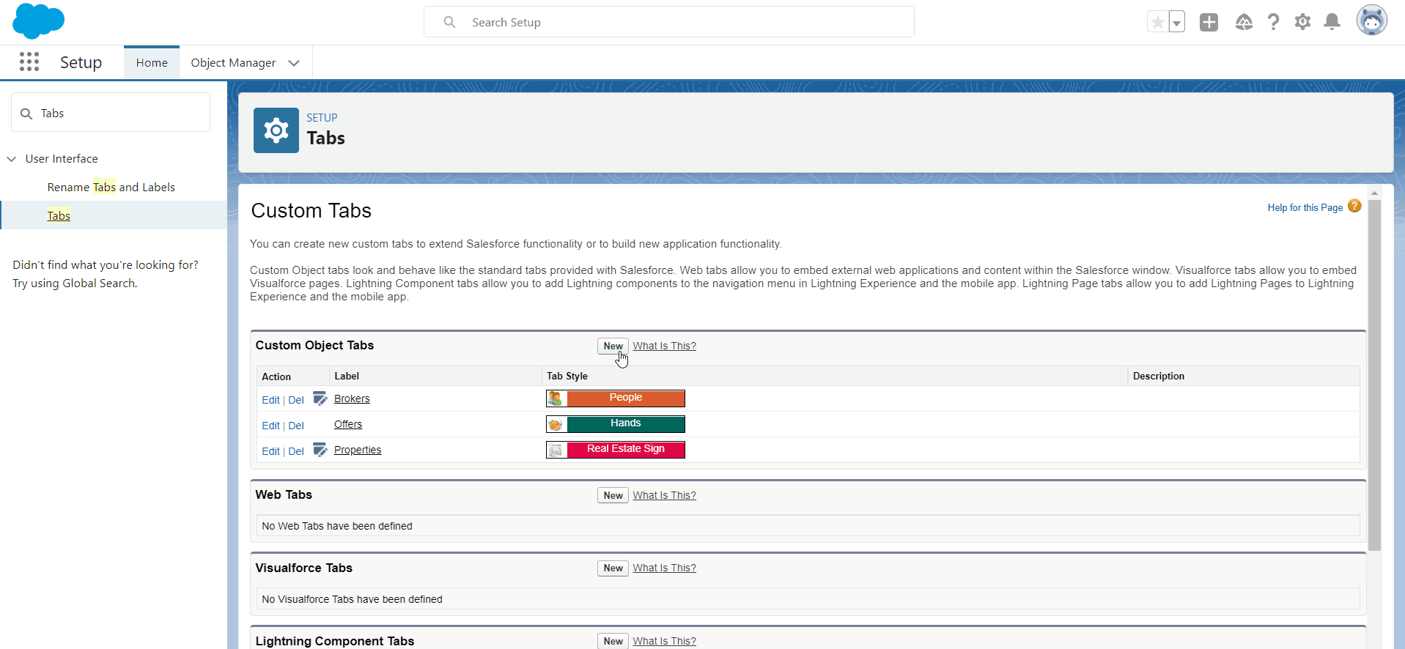1405x649 pixels.
Task: Expand the Object Manager dropdown chevron
Action: coord(294,63)
